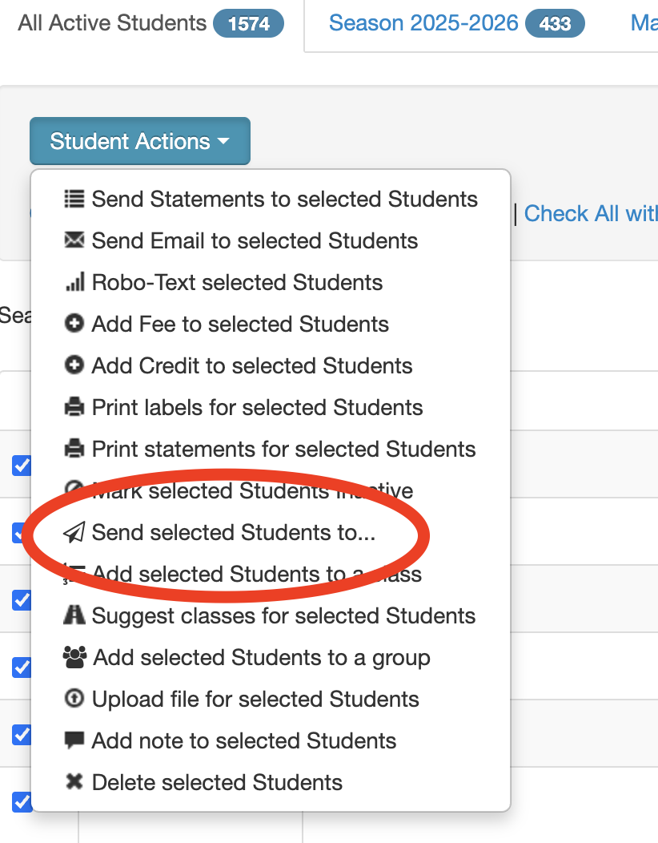
Task: Open the All Active Students tab
Action: 151,24
